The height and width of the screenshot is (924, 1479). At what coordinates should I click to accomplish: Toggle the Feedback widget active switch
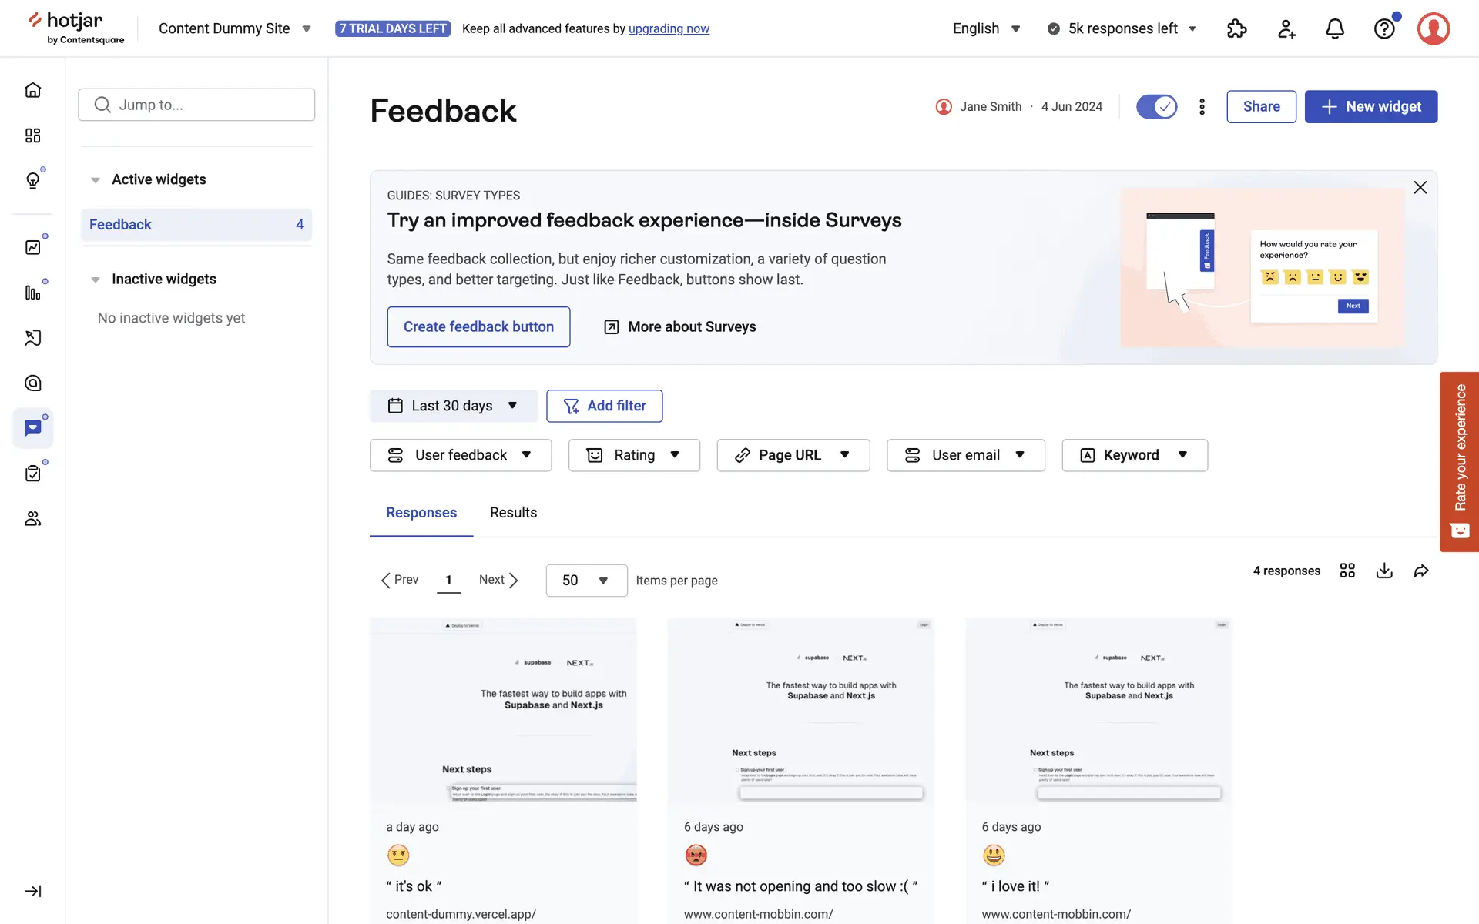point(1156,106)
